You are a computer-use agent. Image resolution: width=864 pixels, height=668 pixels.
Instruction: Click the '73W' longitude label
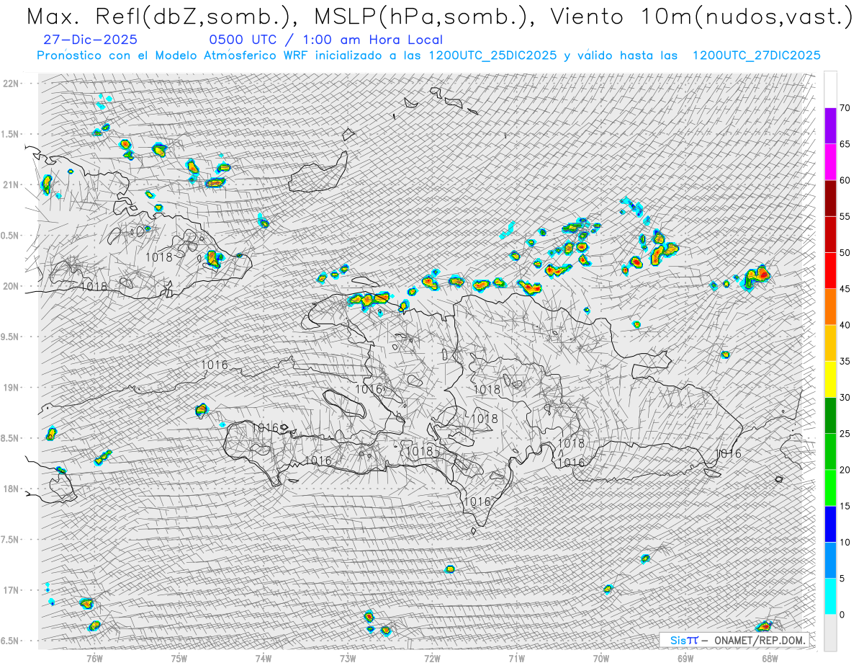point(348,658)
